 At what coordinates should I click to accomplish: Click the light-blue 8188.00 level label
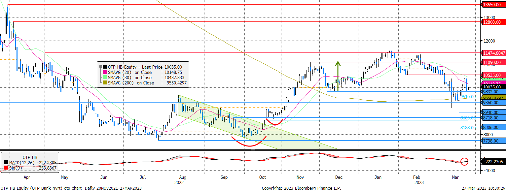point(468,128)
